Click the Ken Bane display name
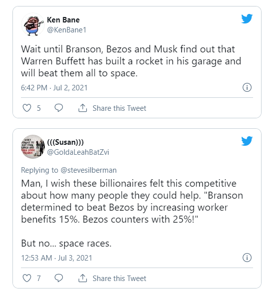Screen dimensions: 274x293 (x=63, y=20)
